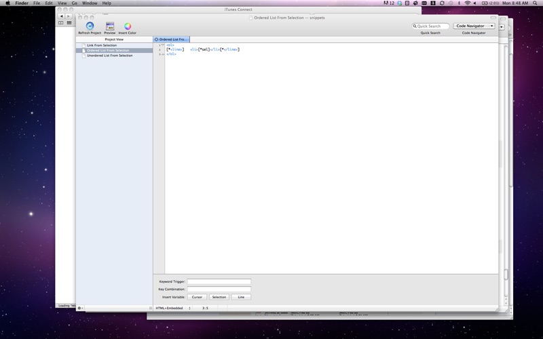
Task: Click the Refresh Project toolbar icon
Action: click(90, 26)
